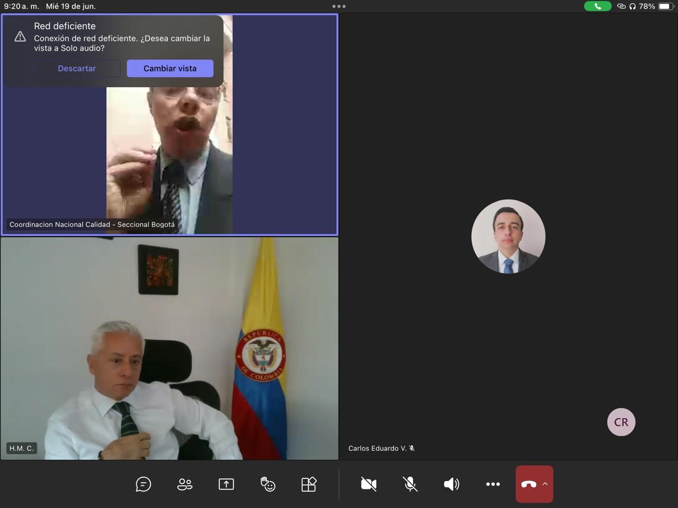Tap muted mic icon beside Carlos Eduardo

[x=412, y=448]
